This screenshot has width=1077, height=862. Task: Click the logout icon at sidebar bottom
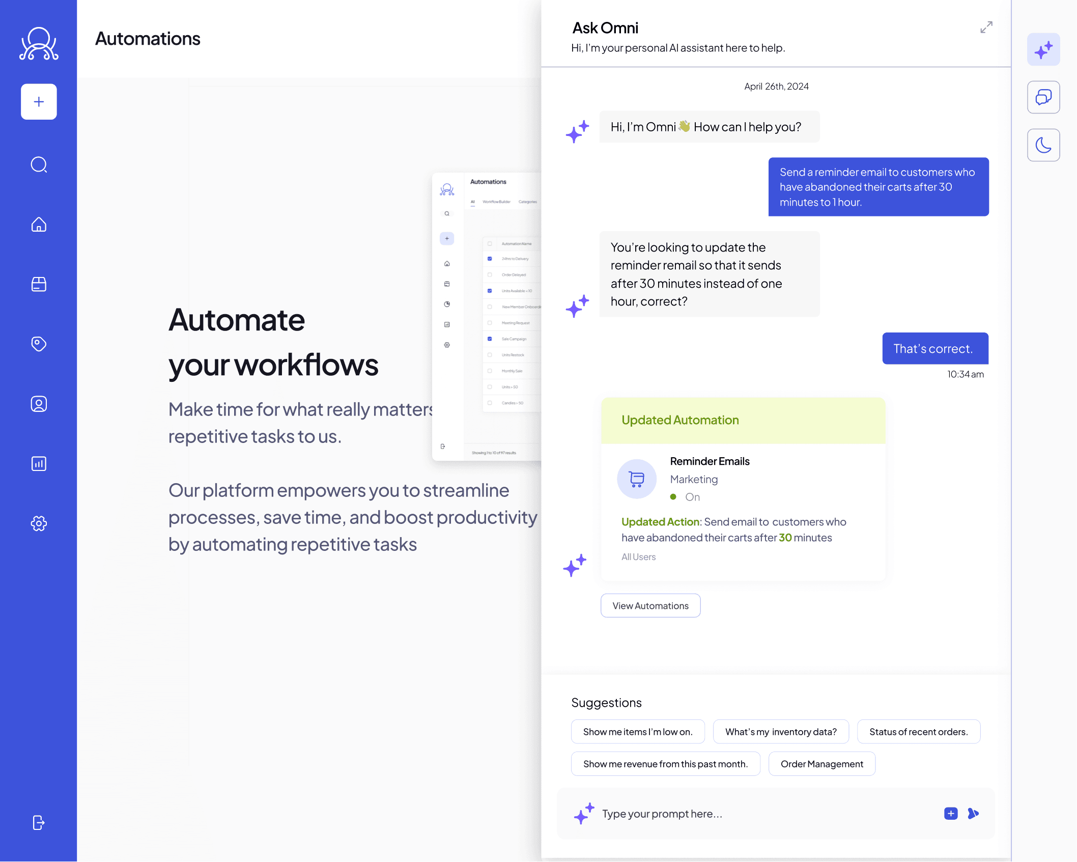pyautogui.click(x=39, y=822)
